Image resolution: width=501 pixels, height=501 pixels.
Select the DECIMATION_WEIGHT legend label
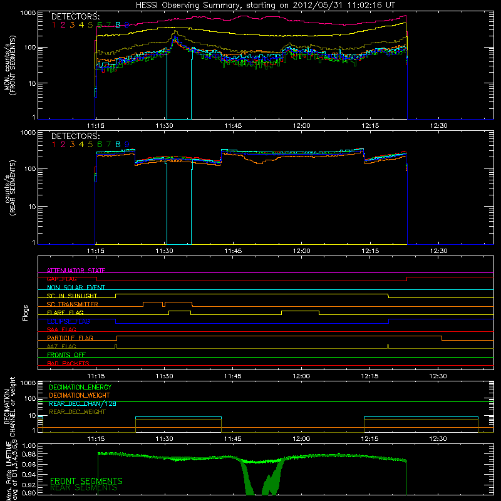(80, 395)
